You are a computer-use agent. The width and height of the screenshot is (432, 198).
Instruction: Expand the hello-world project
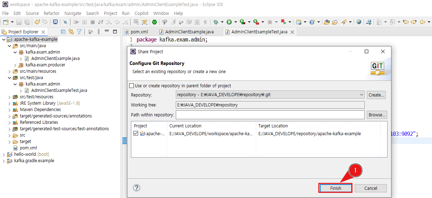(4, 154)
